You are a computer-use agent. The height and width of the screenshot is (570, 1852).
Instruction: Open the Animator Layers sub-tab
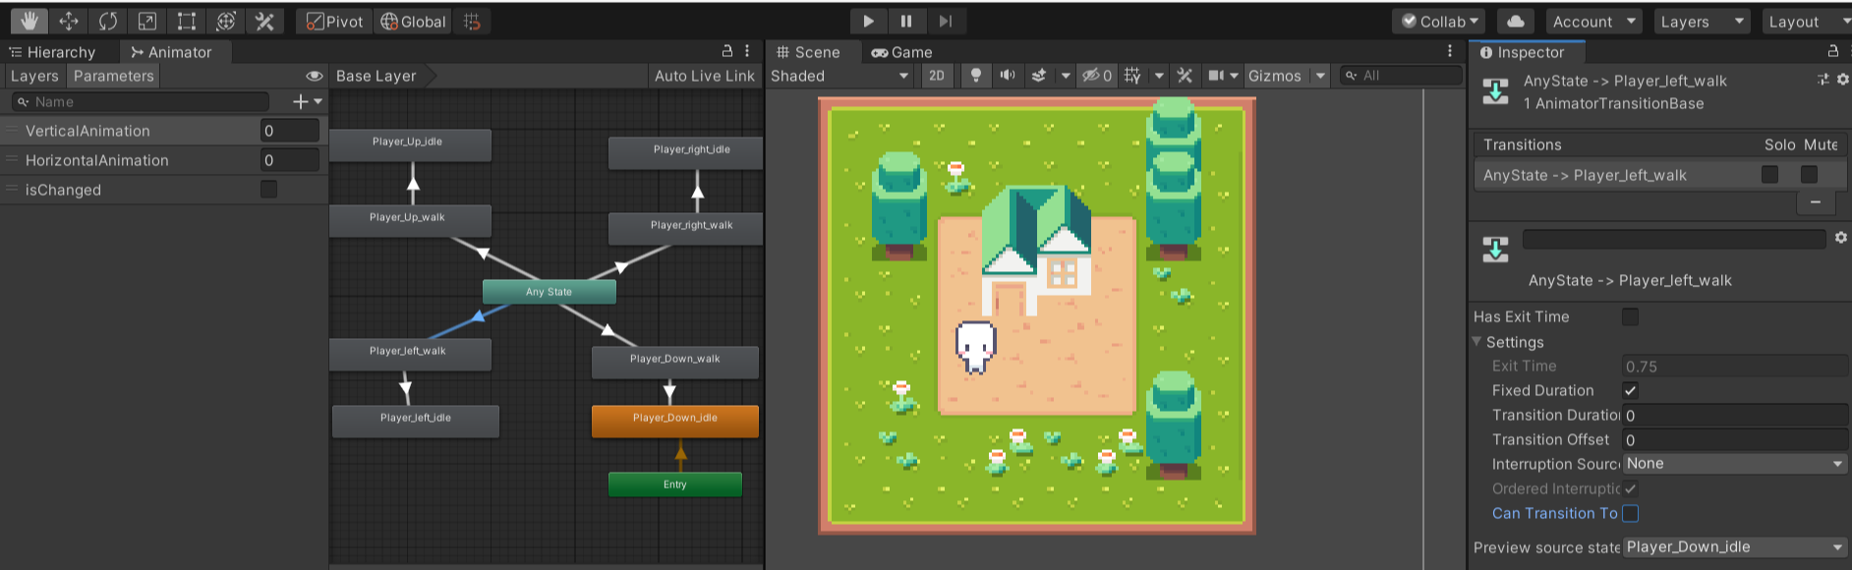(34, 76)
